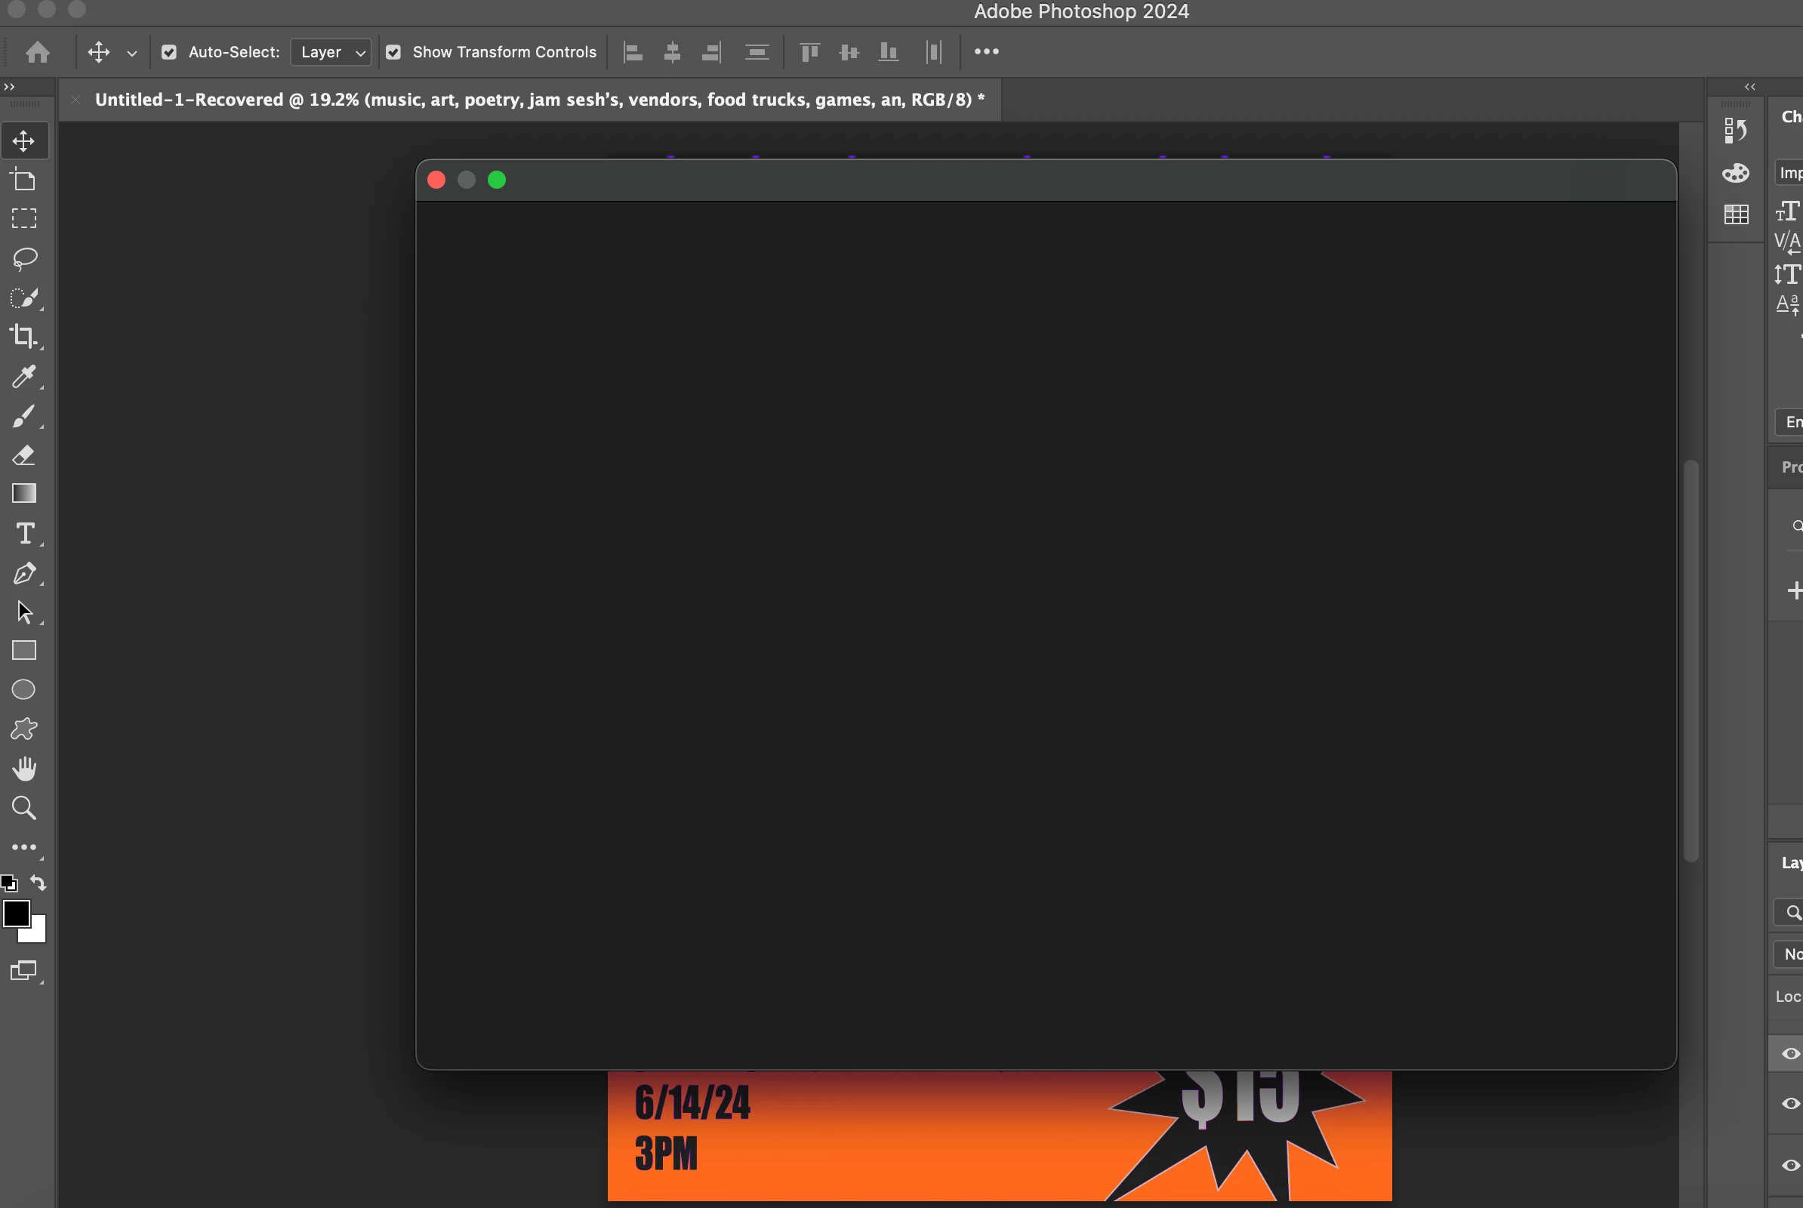Open the Auto-Select Layer dropdown
Image resolution: width=1803 pixels, height=1208 pixels.
331,52
